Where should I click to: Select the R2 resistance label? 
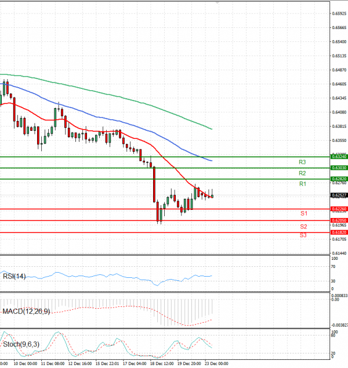point(302,173)
